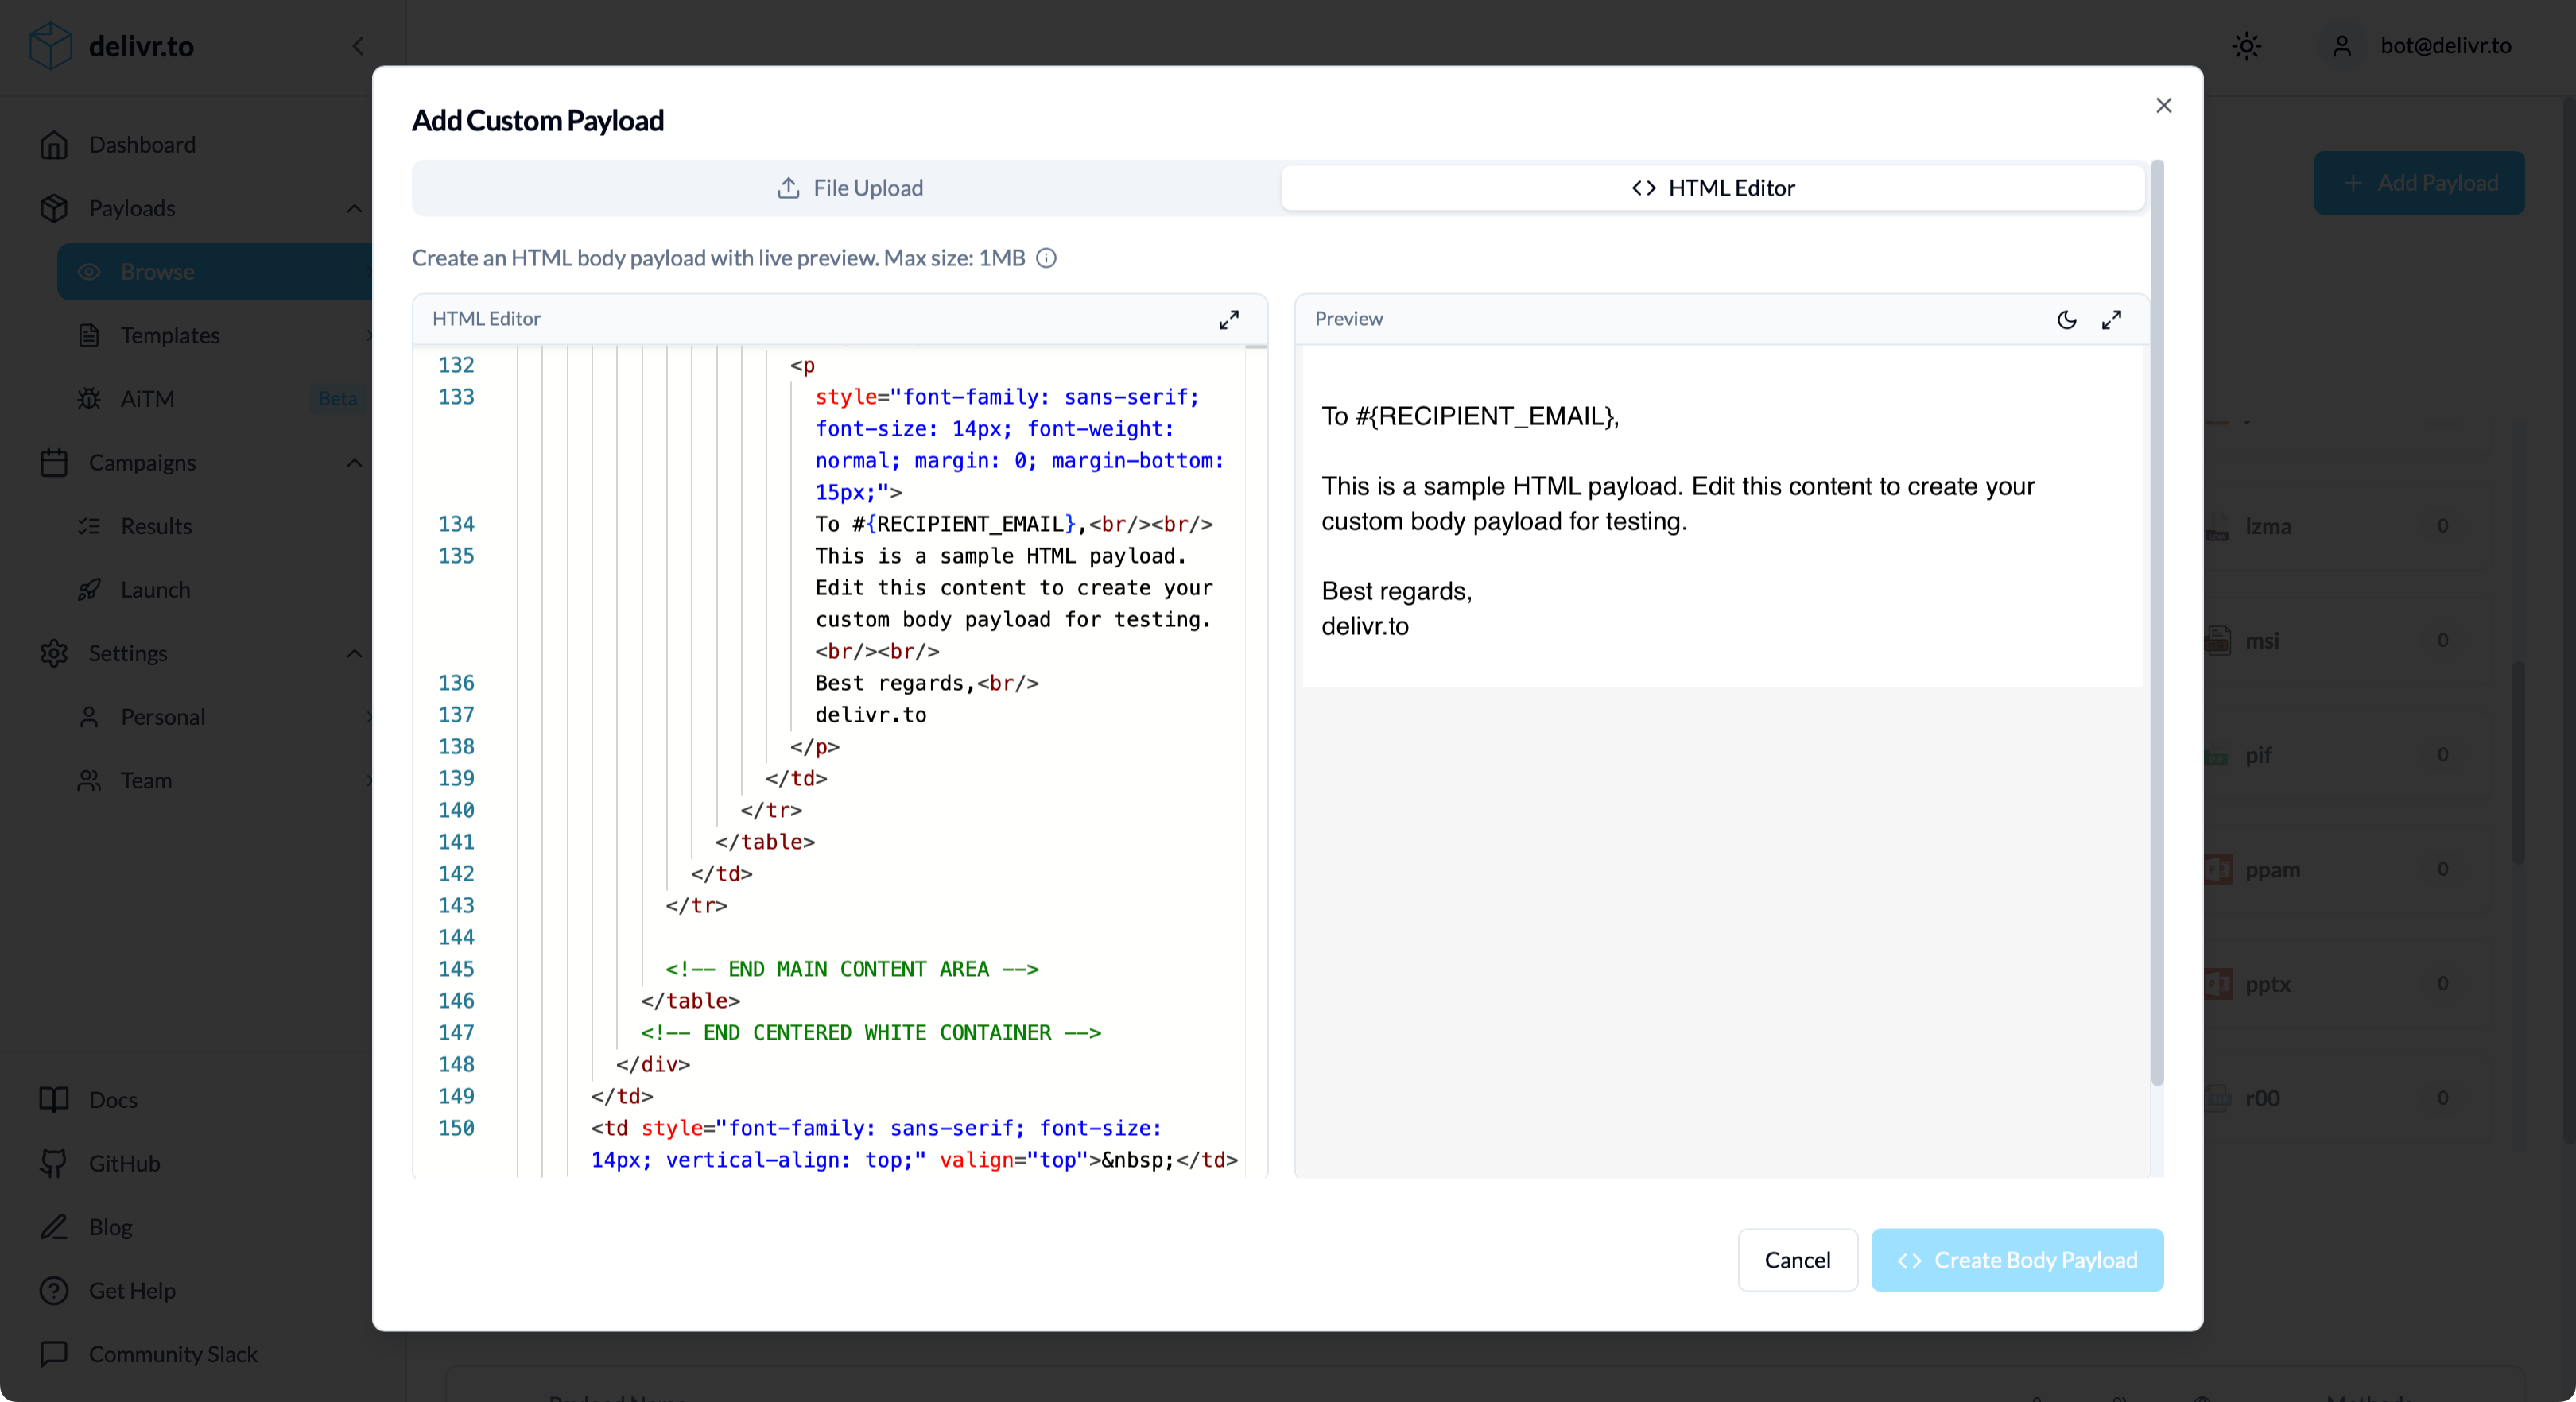Collapse the Campaigns sidebar section
The height and width of the screenshot is (1402, 2576).
(354, 462)
